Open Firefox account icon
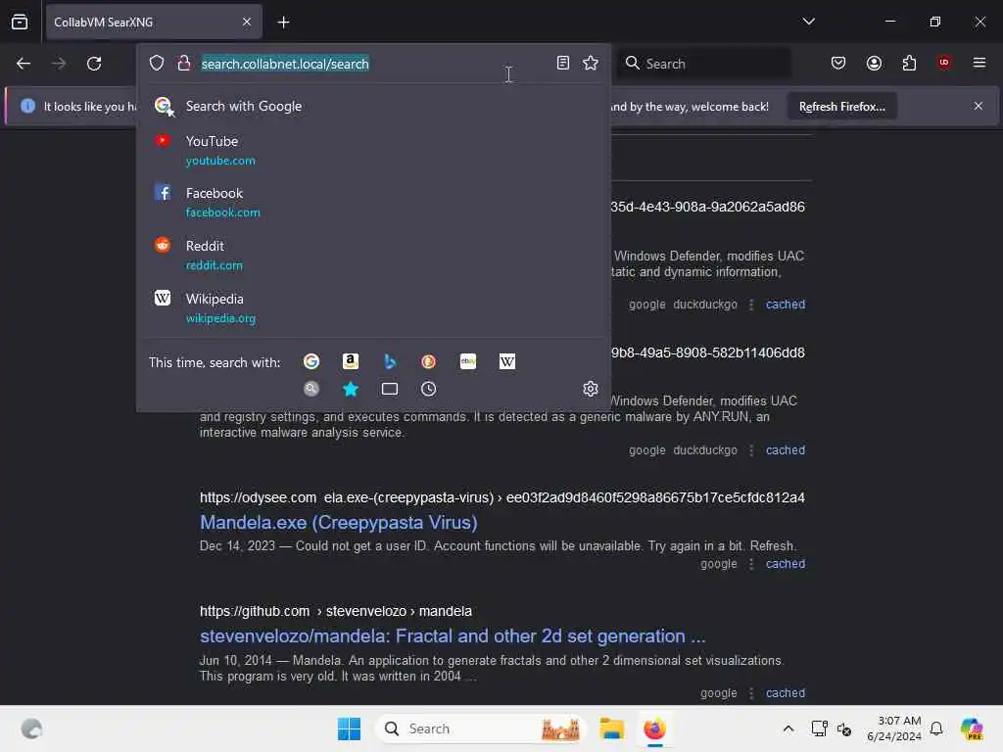The image size is (1003, 752). pos(874,63)
